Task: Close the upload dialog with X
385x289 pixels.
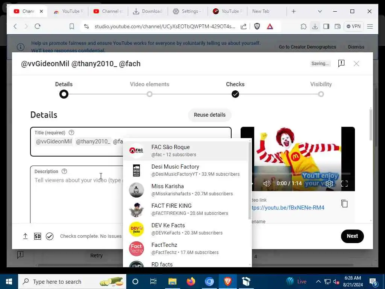Action: point(356,64)
